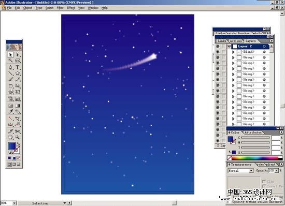Click the Opacity value field
Image resolution: width=285 pixels, height=206 pixels.
271,171
